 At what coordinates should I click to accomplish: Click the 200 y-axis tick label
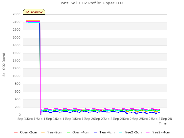[x=18, y=107]
